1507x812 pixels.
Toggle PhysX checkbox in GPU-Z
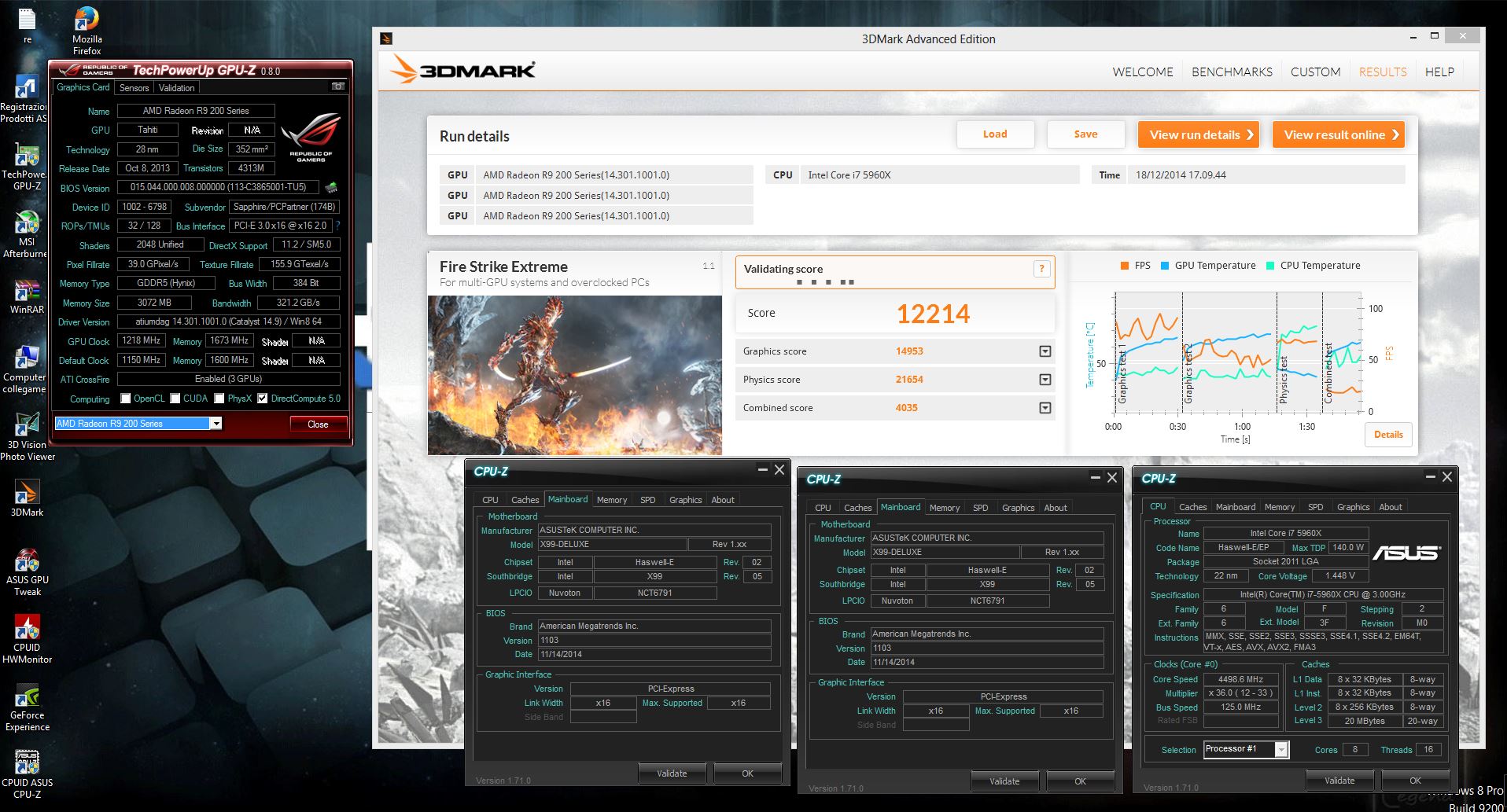point(219,399)
